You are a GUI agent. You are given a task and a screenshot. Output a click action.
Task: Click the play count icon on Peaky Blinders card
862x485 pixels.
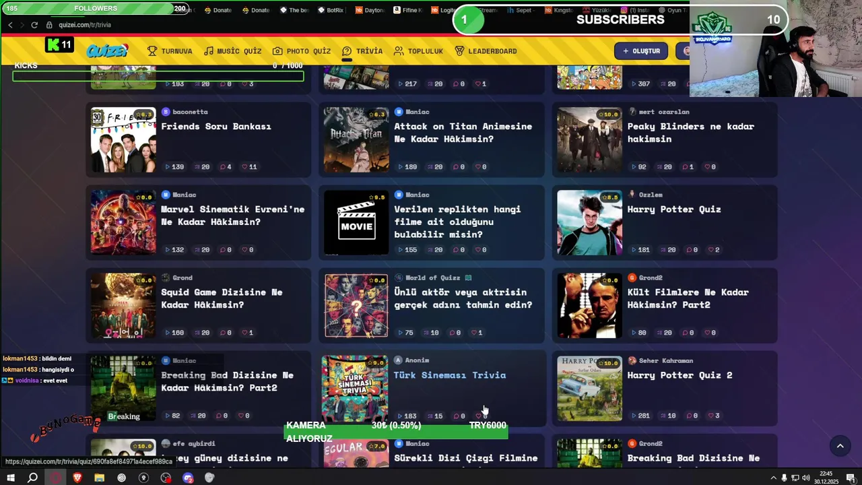coord(634,167)
